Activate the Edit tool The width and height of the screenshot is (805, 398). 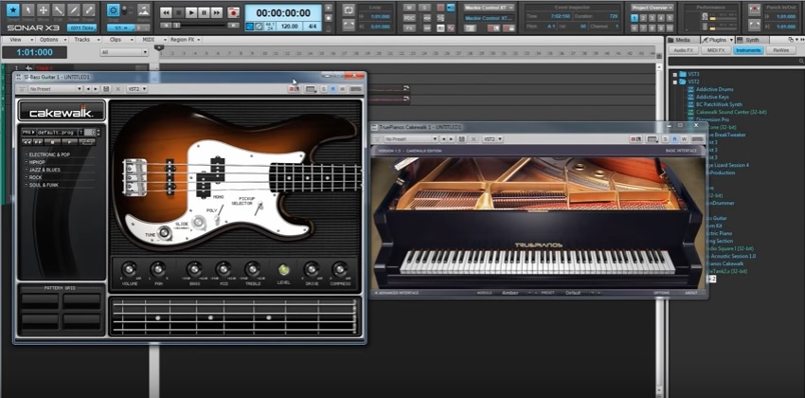pyautogui.click(x=59, y=9)
